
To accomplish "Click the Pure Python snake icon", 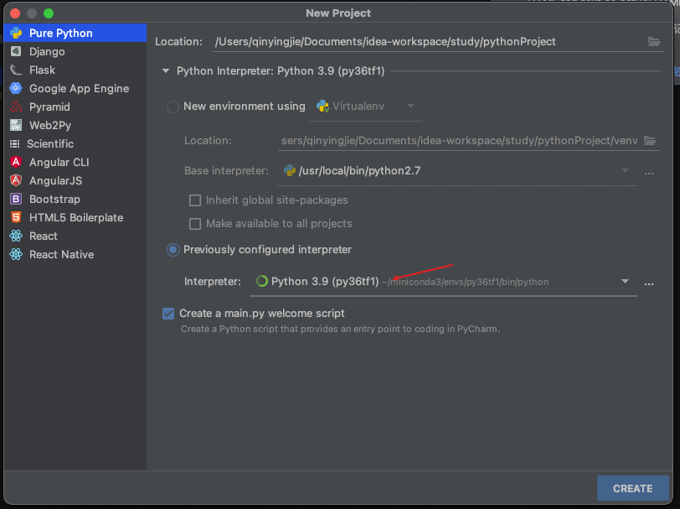I will click(x=16, y=33).
